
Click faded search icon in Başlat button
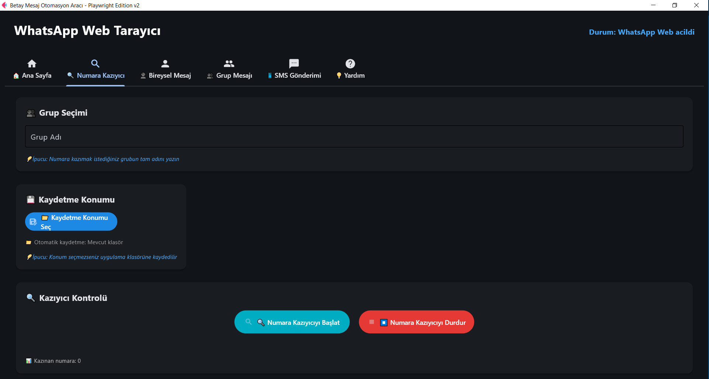249,322
